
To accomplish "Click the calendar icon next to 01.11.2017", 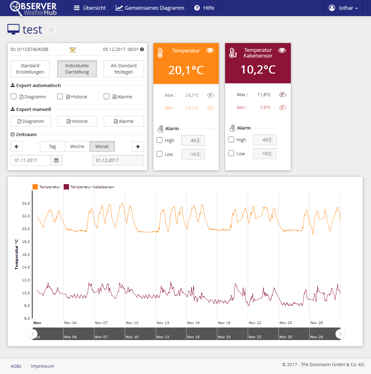I will pyautogui.click(x=56, y=160).
